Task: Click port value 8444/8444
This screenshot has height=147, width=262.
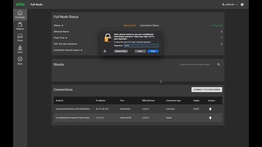Action: [125, 109]
